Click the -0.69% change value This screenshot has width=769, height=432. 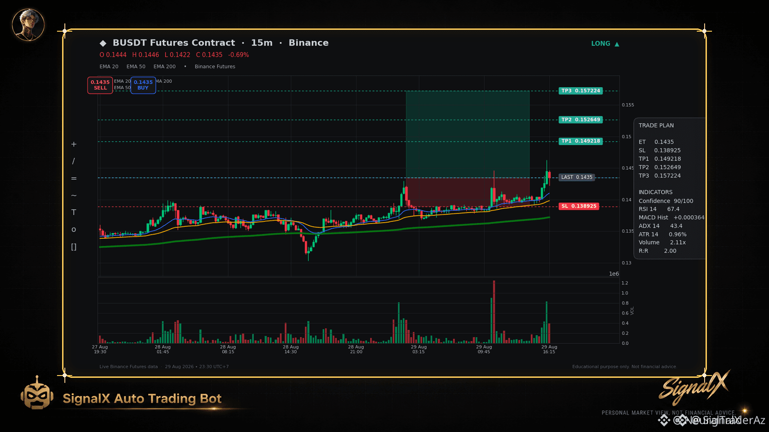tap(239, 55)
